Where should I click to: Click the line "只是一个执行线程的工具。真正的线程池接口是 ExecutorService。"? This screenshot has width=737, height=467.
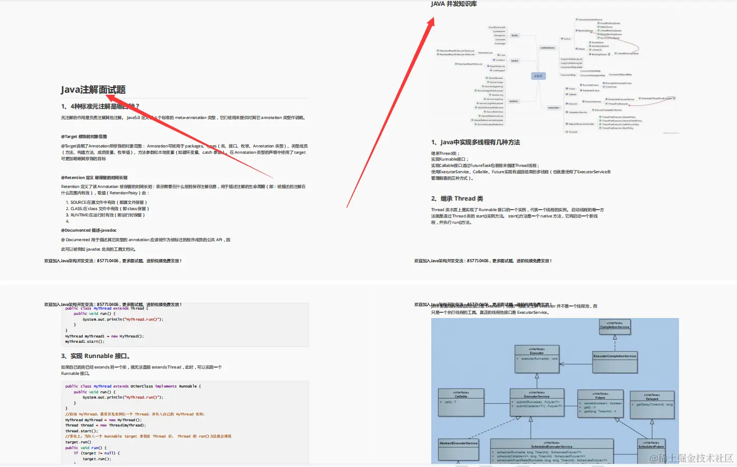[491, 312]
